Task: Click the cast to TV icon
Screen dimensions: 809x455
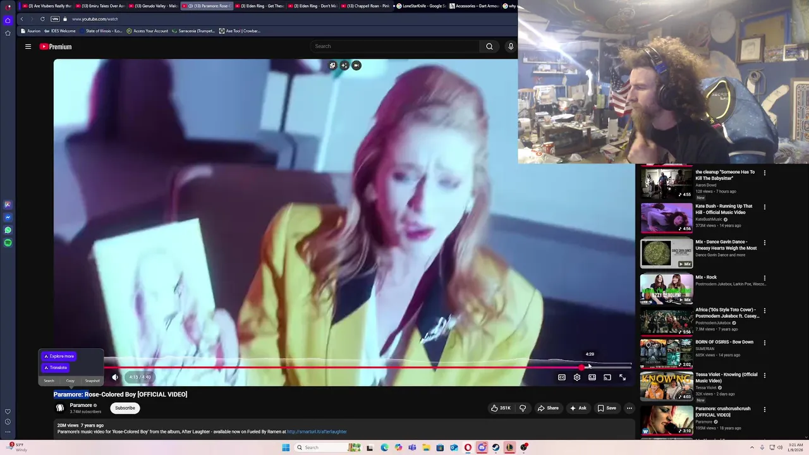Action: click(x=607, y=377)
